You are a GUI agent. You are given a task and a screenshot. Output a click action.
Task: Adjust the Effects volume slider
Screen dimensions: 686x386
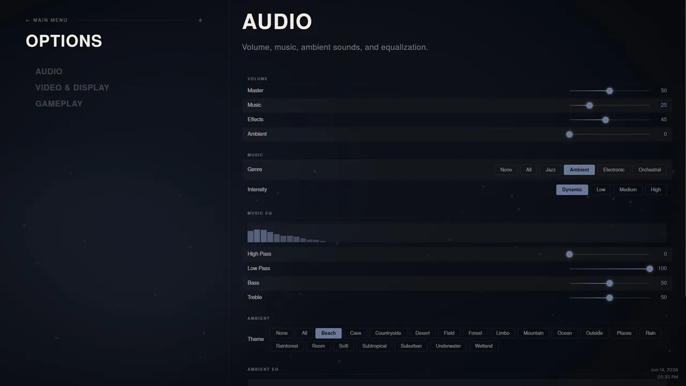[609, 120]
